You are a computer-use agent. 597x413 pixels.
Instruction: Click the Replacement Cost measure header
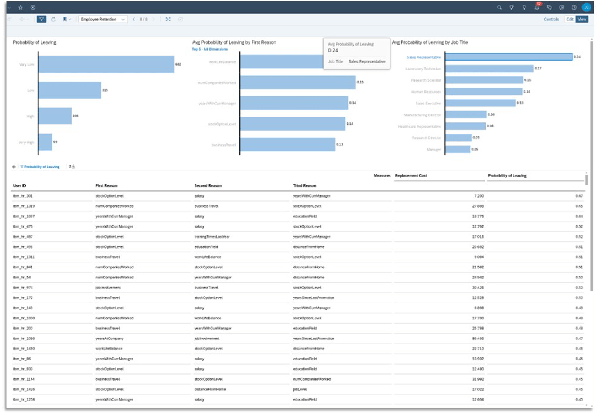pos(411,176)
